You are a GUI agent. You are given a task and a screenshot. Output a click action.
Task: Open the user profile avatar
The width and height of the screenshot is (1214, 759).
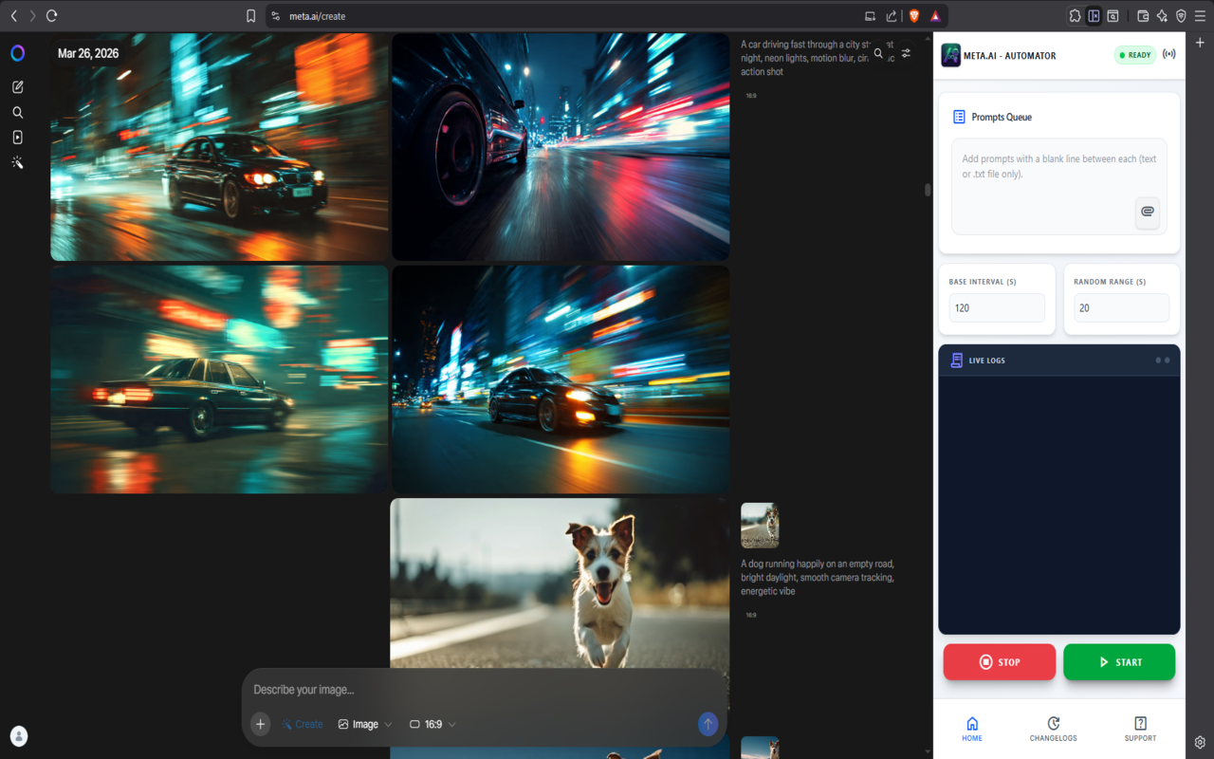19,735
